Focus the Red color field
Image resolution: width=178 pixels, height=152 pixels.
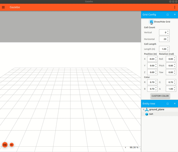click(152, 82)
